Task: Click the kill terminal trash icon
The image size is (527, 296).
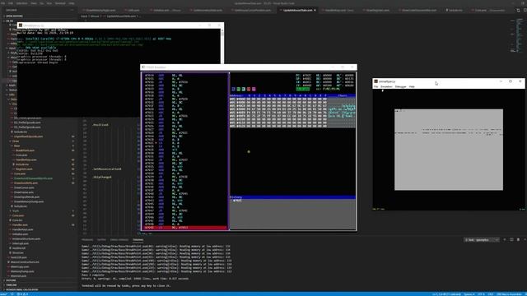Action: coord(518,239)
